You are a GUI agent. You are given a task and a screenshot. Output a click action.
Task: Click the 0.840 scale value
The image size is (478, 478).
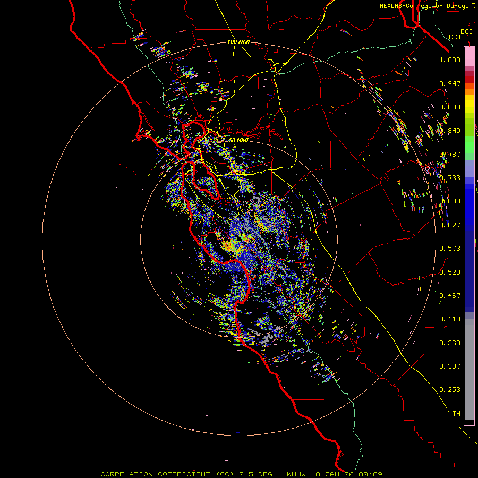[x=450, y=131]
